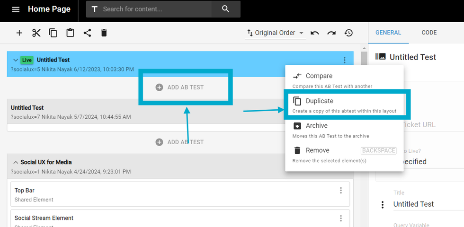This screenshot has height=227, width=464.
Task: Click the redo arrow icon
Action: (x=331, y=33)
